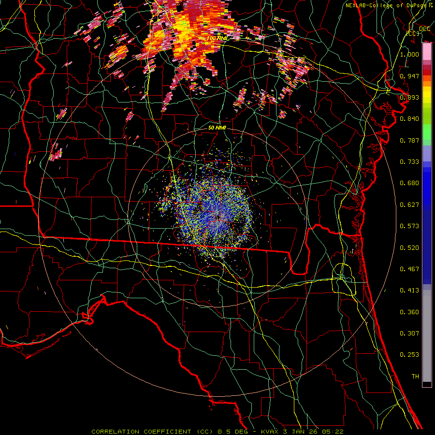Click the 0.627 legend value

coord(409,205)
